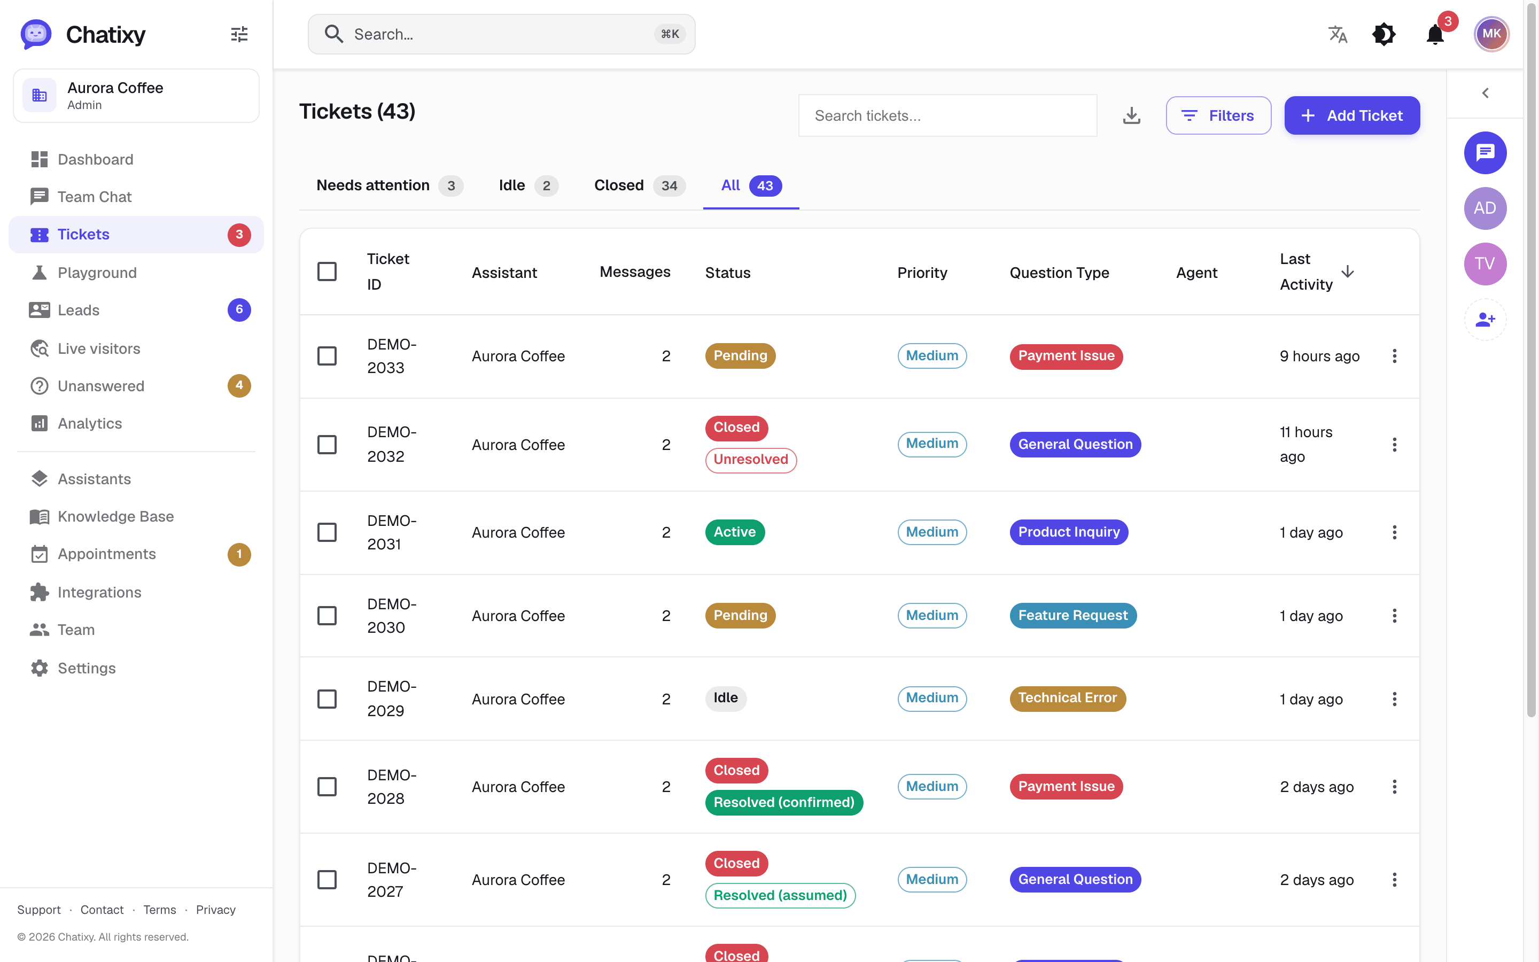The height and width of the screenshot is (962, 1539).
Task: Open the Support footer link
Action: click(x=39, y=909)
